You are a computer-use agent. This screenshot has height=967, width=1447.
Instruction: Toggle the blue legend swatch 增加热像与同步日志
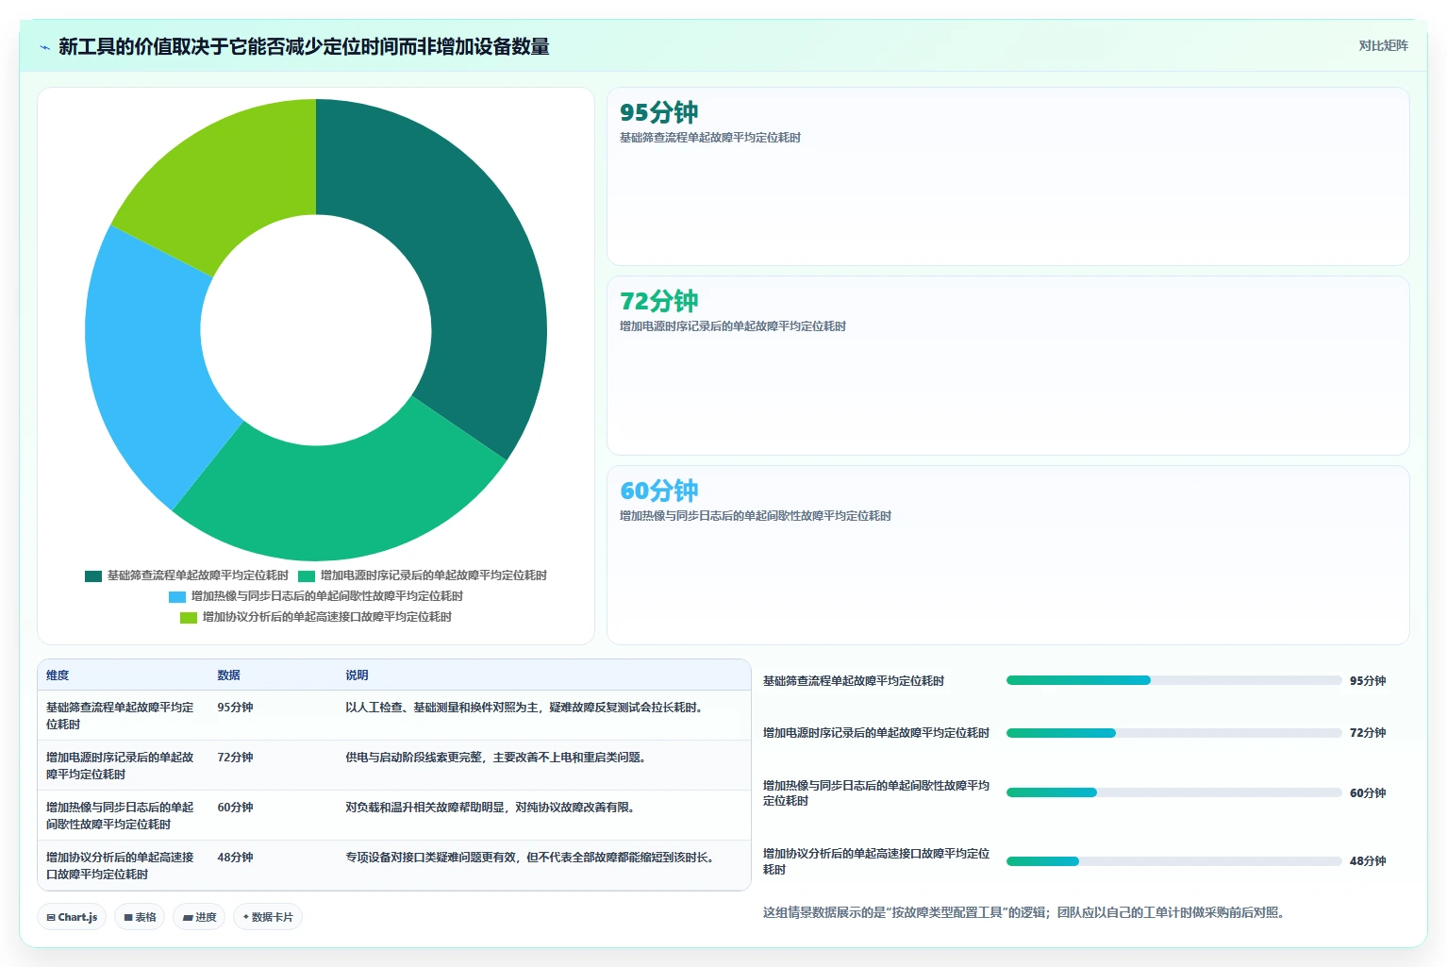tap(177, 596)
